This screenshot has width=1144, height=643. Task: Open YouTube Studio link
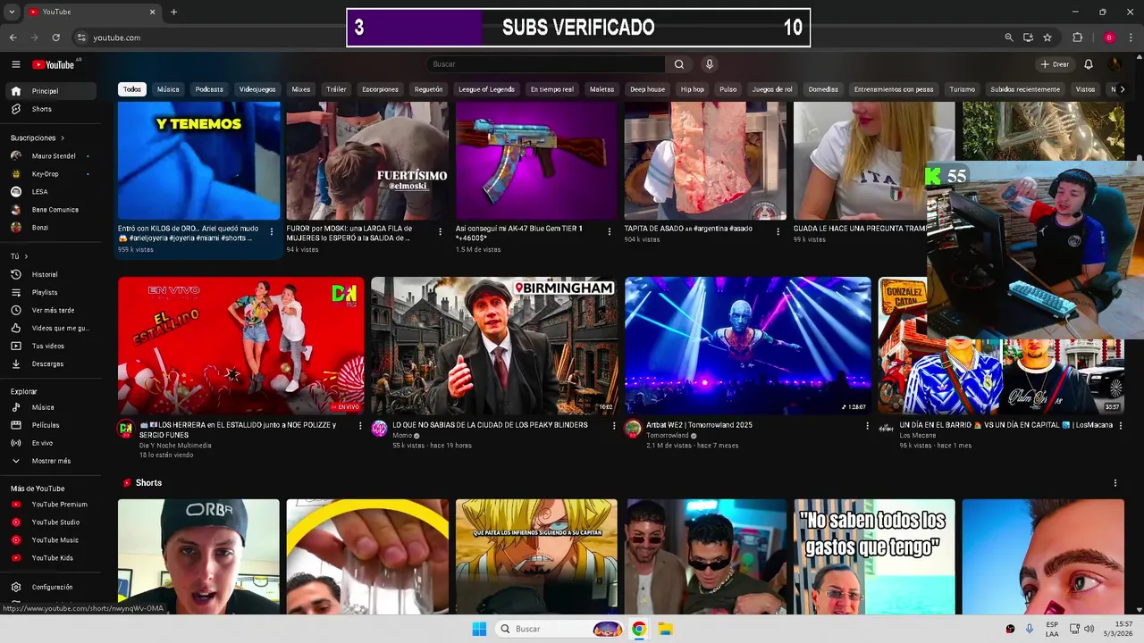coord(49,522)
